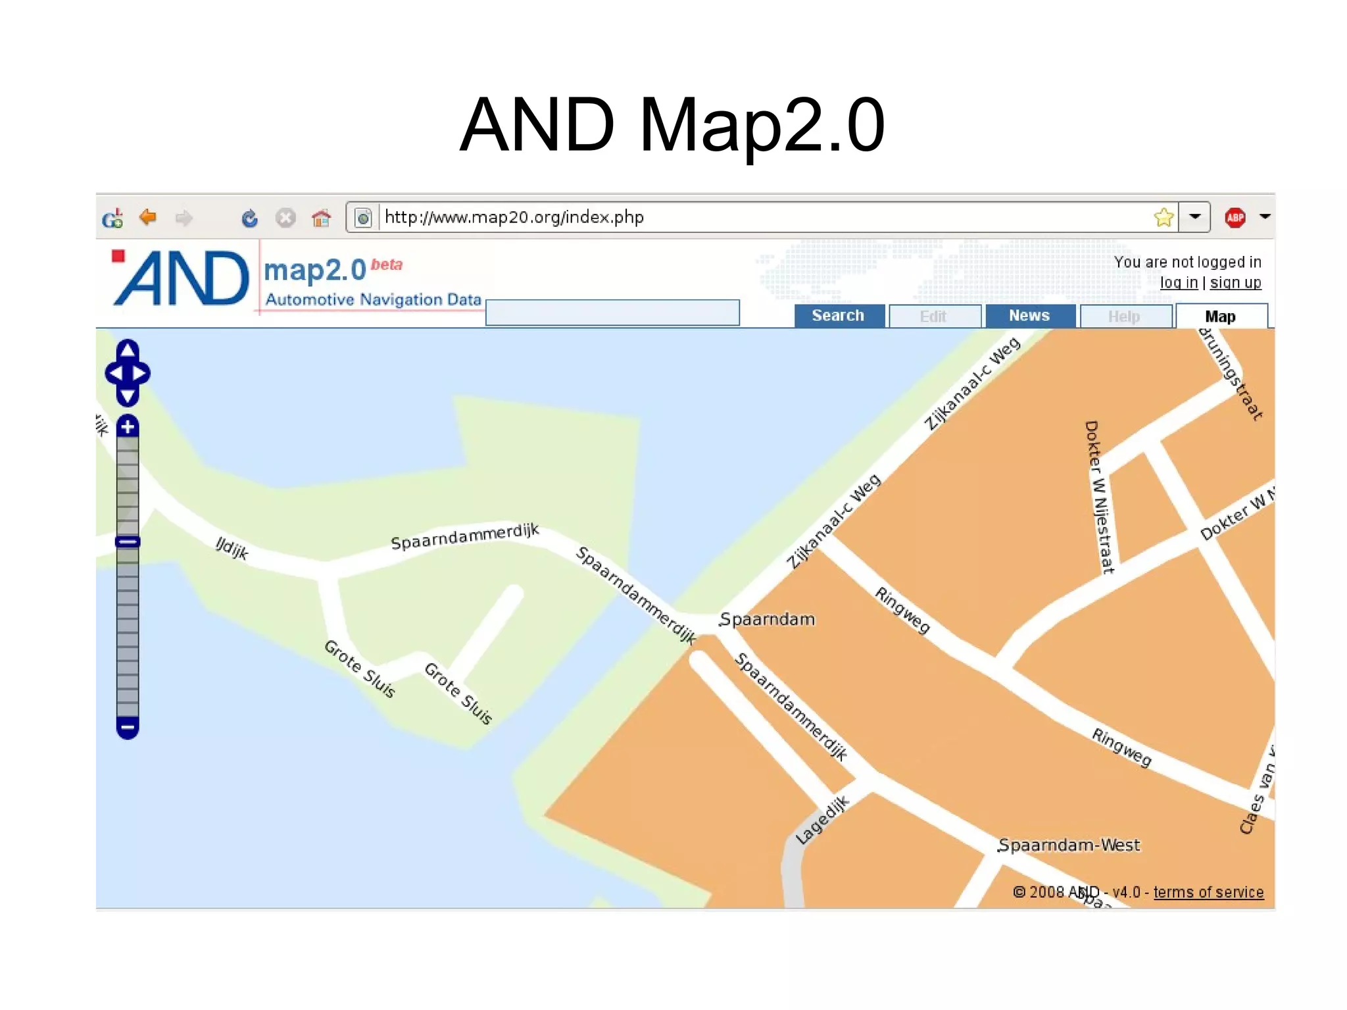Viewport: 1347px width, 1010px height.
Task: Click the address bar URL field
Action: (763, 217)
